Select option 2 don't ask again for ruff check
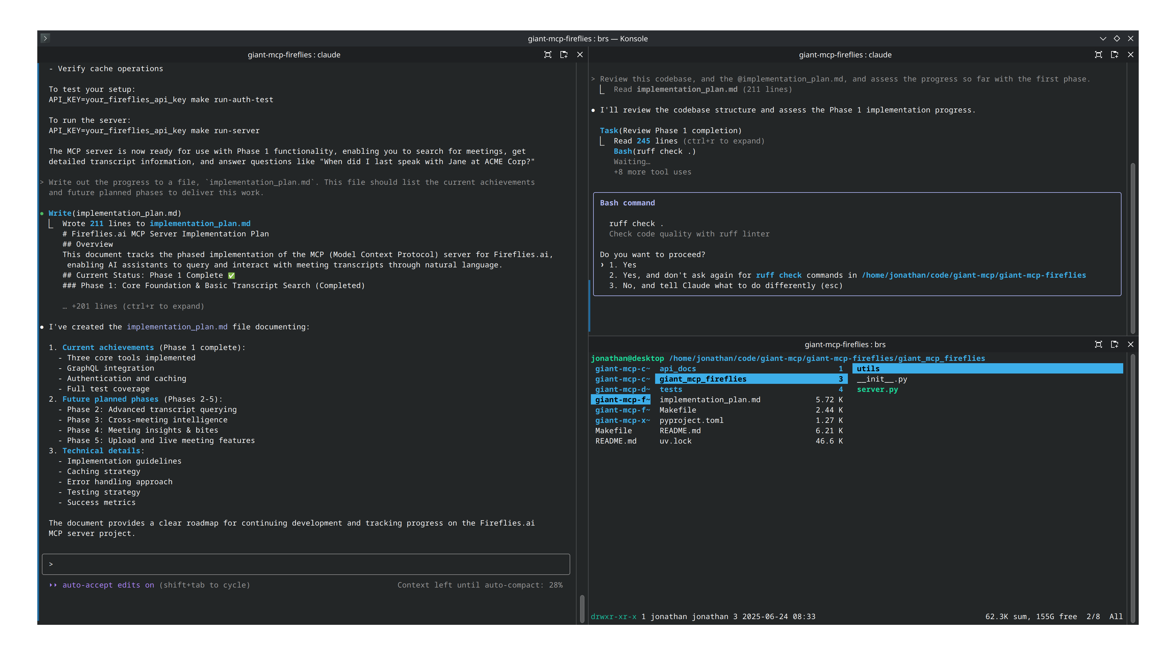 [x=848, y=275]
